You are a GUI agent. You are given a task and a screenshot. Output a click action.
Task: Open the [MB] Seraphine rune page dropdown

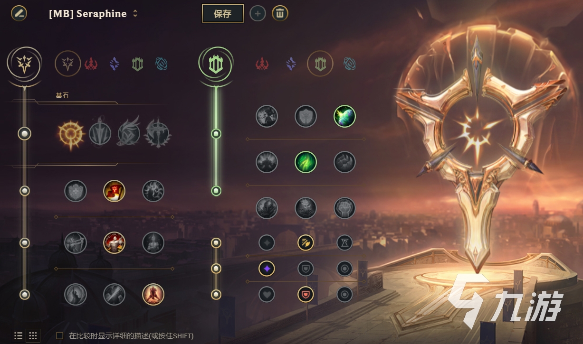(x=93, y=14)
